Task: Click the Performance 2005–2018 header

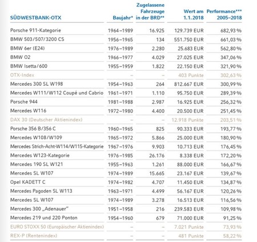Action: click(224, 14)
